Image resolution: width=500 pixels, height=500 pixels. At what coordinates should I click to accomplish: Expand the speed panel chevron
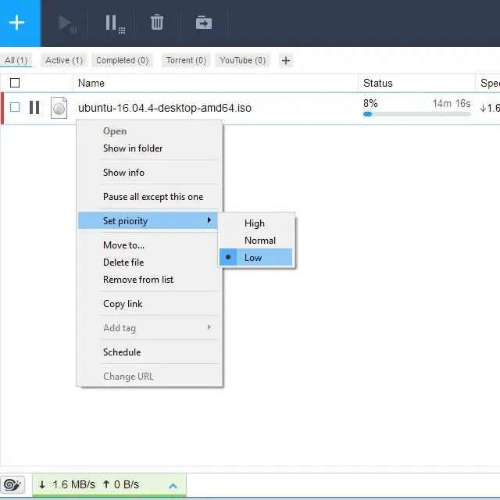tap(173, 486)
